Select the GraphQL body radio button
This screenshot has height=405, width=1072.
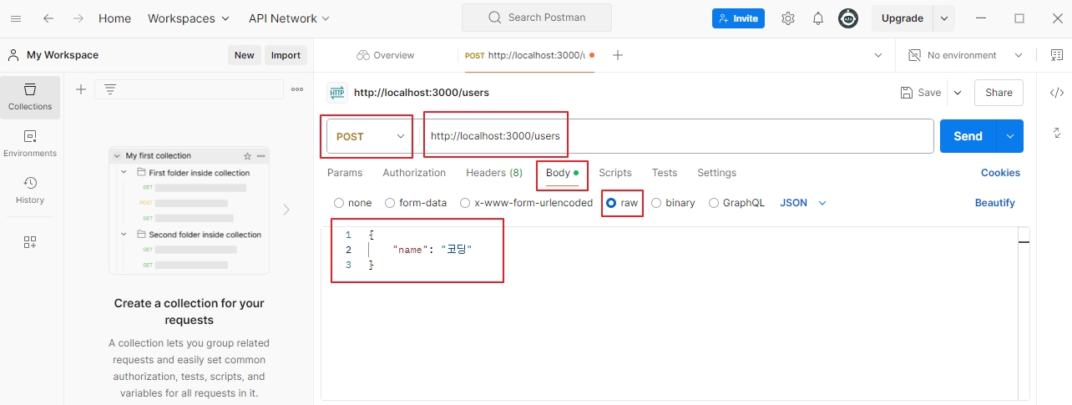(x=714, y=203)
